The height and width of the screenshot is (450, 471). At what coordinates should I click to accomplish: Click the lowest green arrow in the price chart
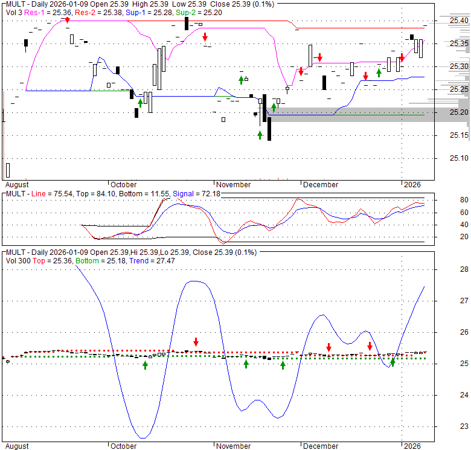[x=260, y=135]
